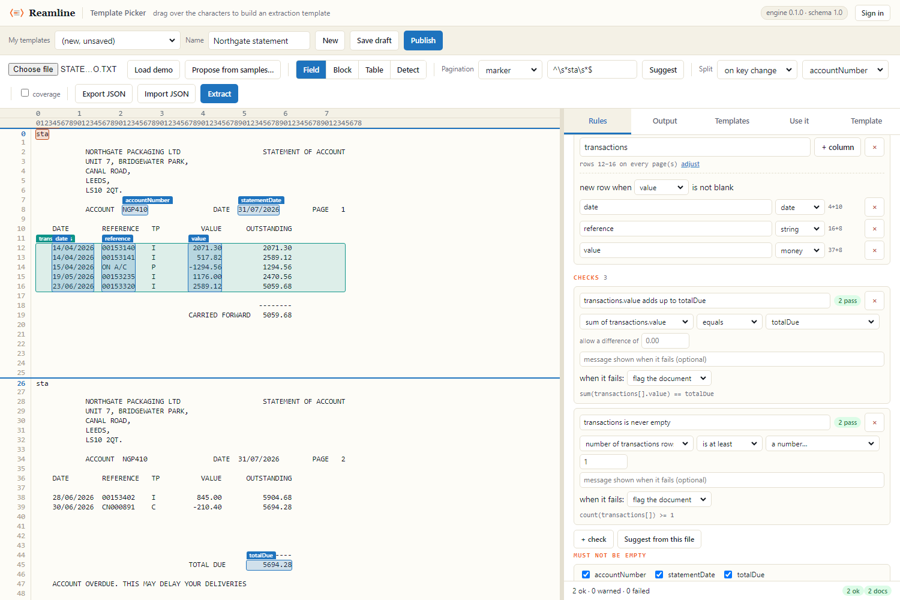Screen dimensions: 900x600
Task: Select the Table mode
Action: (374, 70)
